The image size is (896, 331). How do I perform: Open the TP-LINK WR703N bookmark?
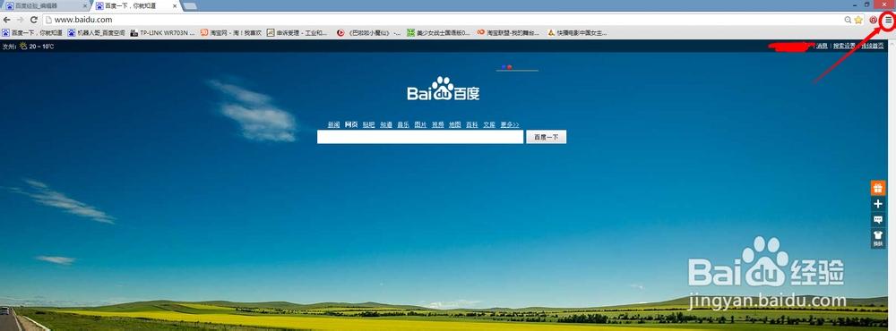click(x=162, y=33)
